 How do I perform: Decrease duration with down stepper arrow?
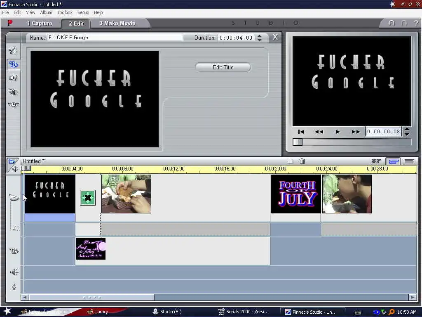[x=260, y=40]
